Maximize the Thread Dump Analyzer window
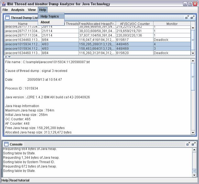 coord(190,4)
